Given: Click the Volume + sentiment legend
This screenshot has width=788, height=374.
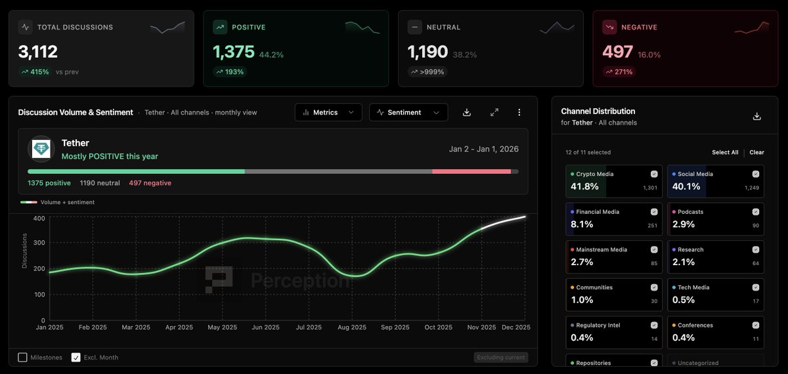Looking at the screenshot, I should point(57,202).
